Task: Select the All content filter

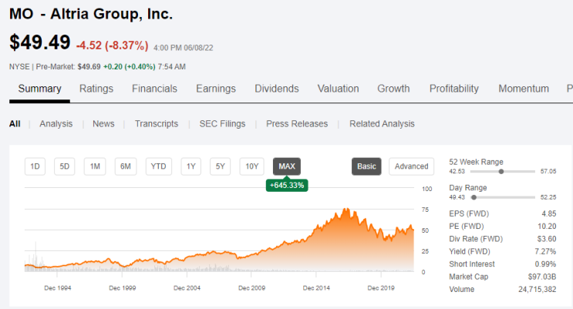Action: [15, 124]
